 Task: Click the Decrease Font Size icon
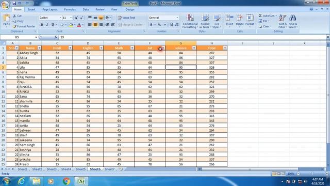pyautogui.click(x=81, y=18)
